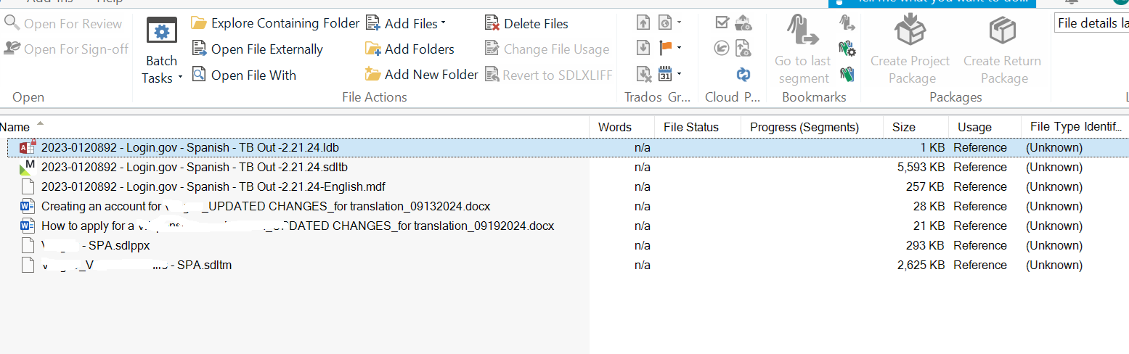Click the termbase icon of the .sdltb file

[x=27, y=167]
